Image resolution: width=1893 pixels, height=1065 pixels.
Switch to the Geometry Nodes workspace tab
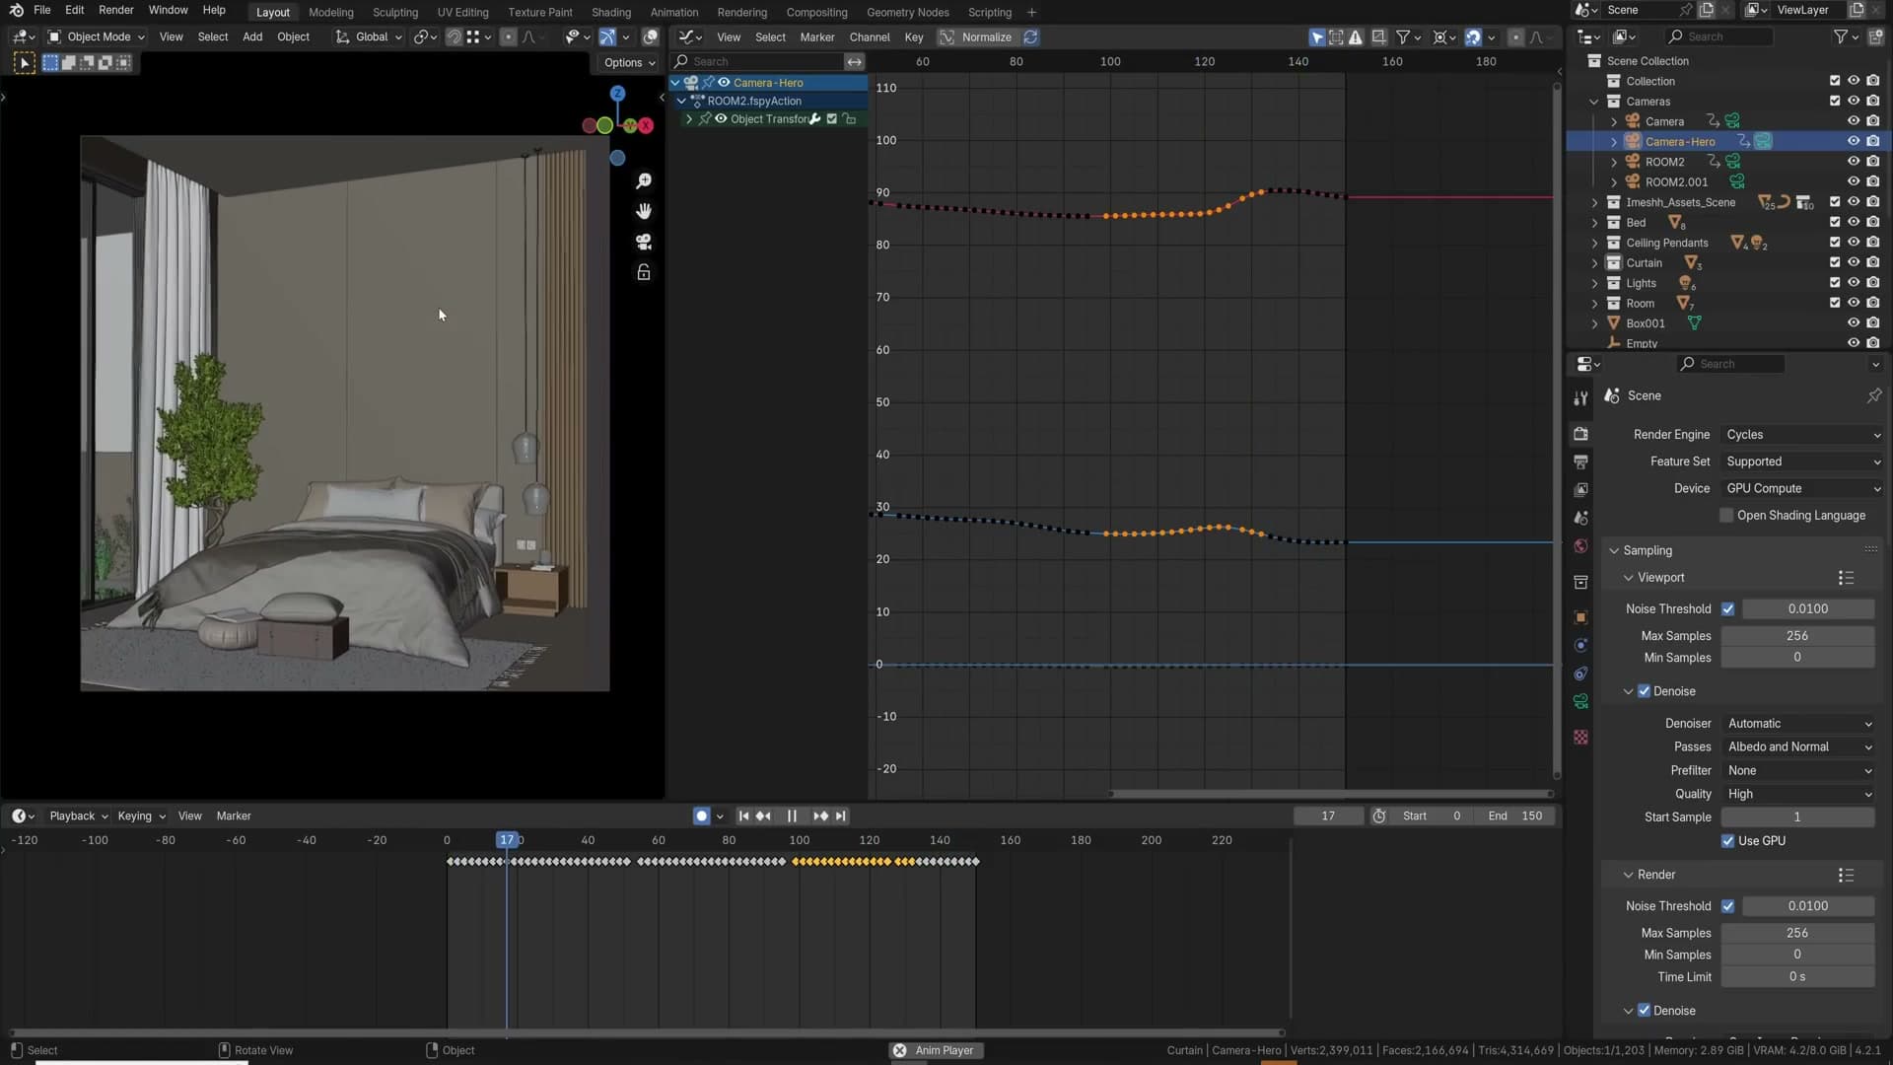[907, 12]
